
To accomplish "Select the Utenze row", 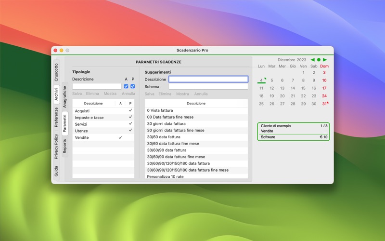I will [103, 131].
